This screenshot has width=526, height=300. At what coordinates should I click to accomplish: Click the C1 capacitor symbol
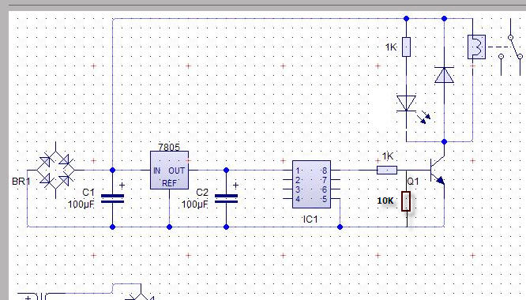112,198
